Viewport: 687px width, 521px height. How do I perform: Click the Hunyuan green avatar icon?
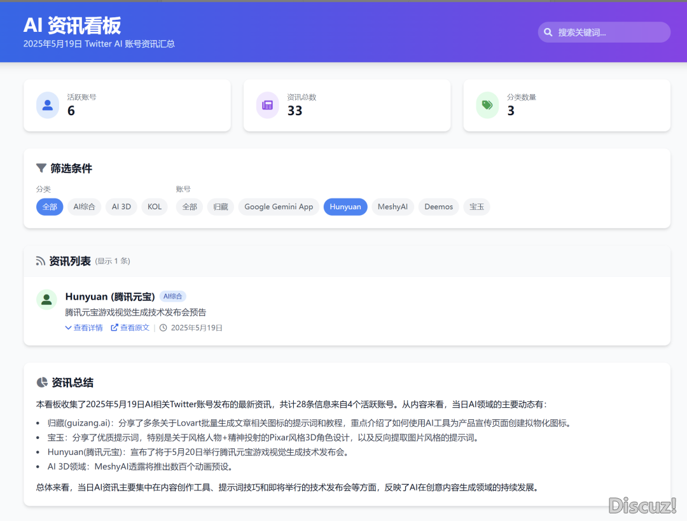(x=46, y=300)
